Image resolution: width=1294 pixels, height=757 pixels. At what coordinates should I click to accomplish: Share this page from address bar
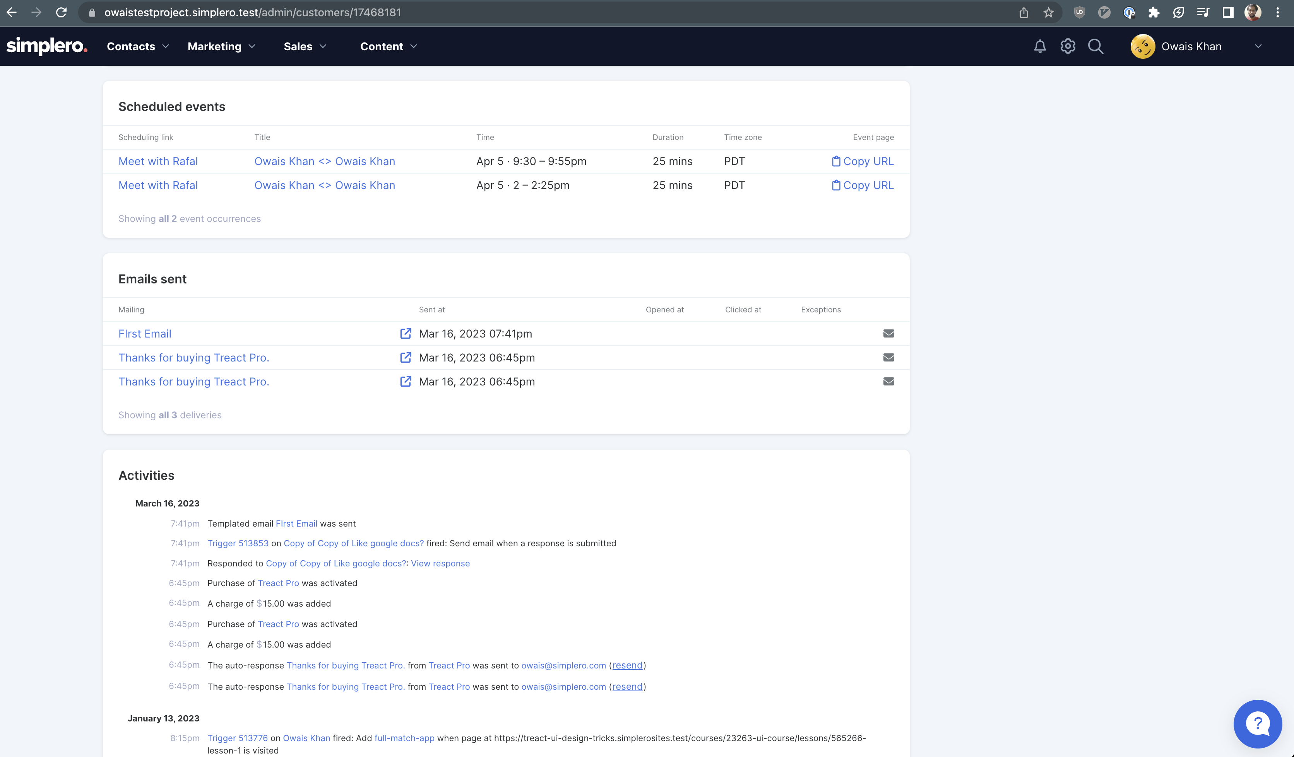click(1024, 12)
